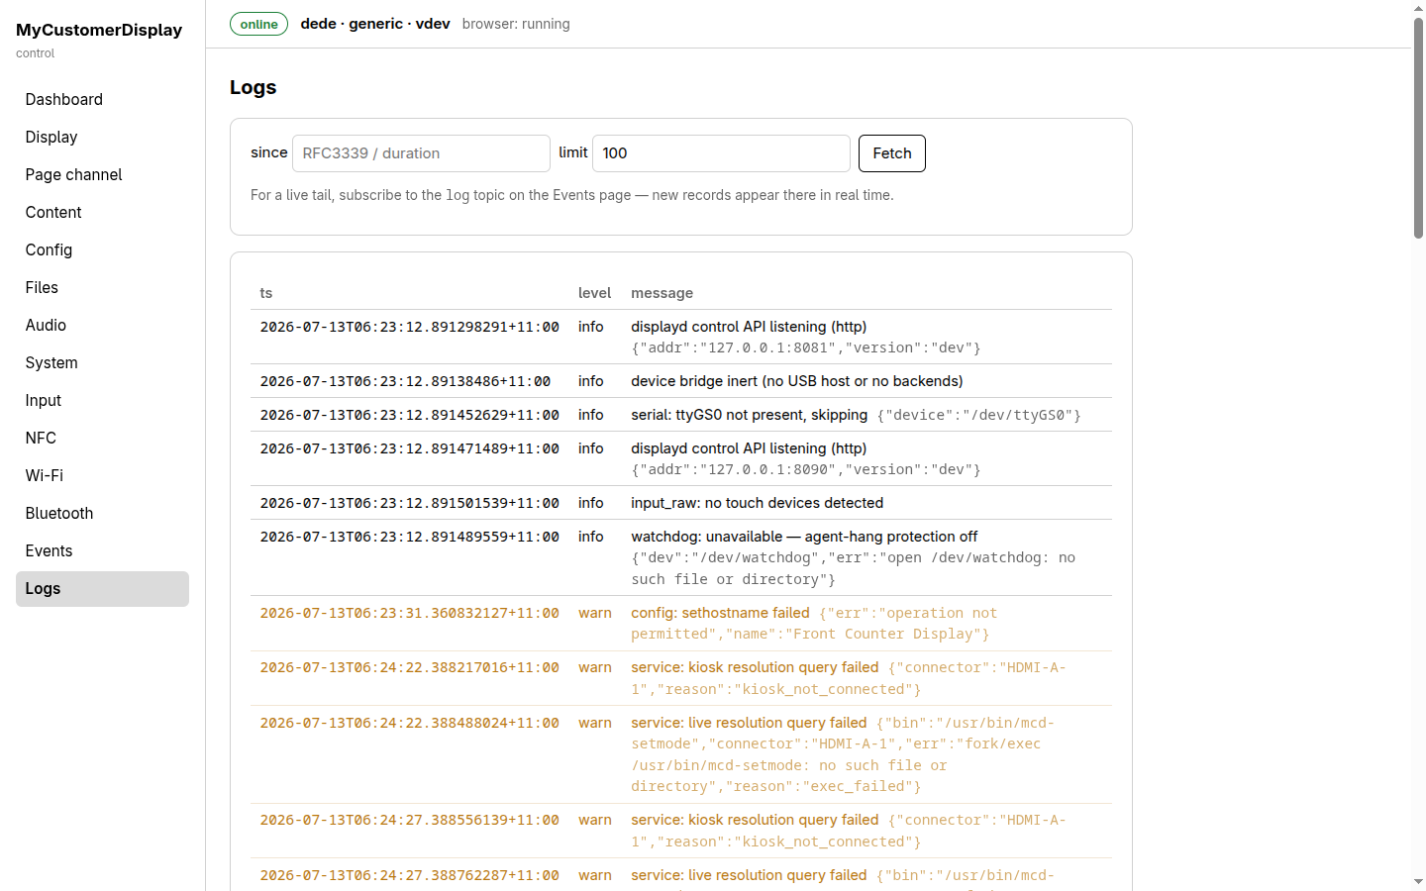Open Page channel section

coord(102,174)
